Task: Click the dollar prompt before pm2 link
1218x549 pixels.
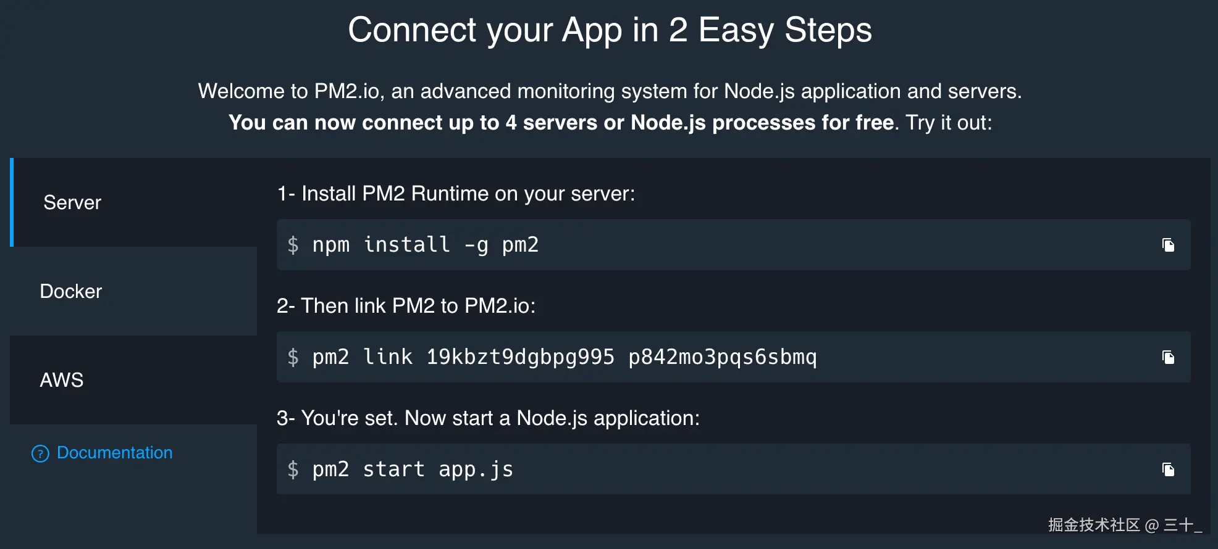Action: click(x=293, y=357)
